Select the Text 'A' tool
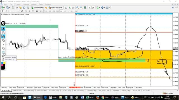Viewport: 179px width, 100px height. [29, 11]
